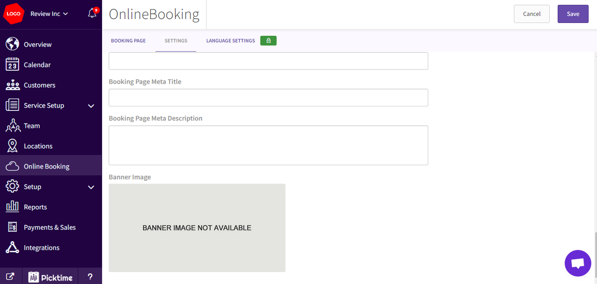This screenshot has width=597, height=284.
Task: Click the Overview globe icon
Action: pyautogui.click(x=12, y=44)
